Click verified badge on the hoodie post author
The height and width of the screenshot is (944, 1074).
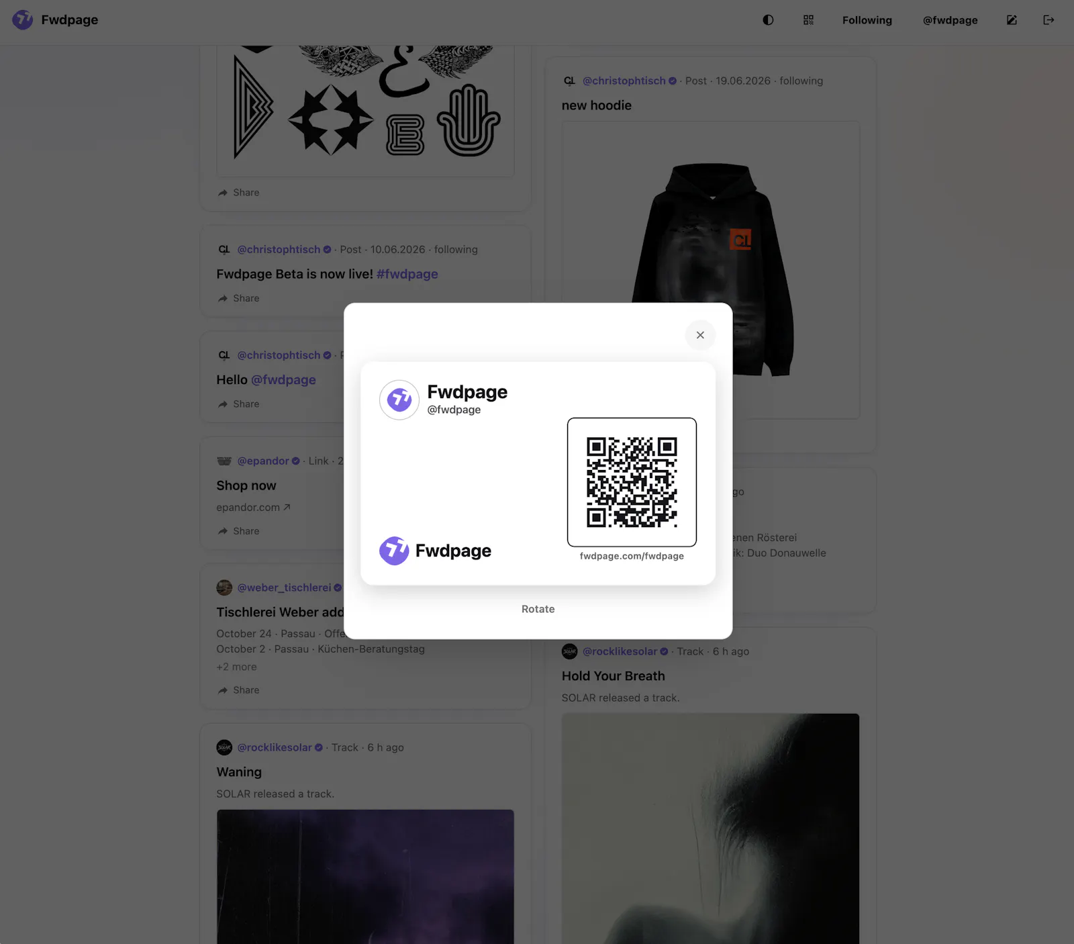click(673, 81)
